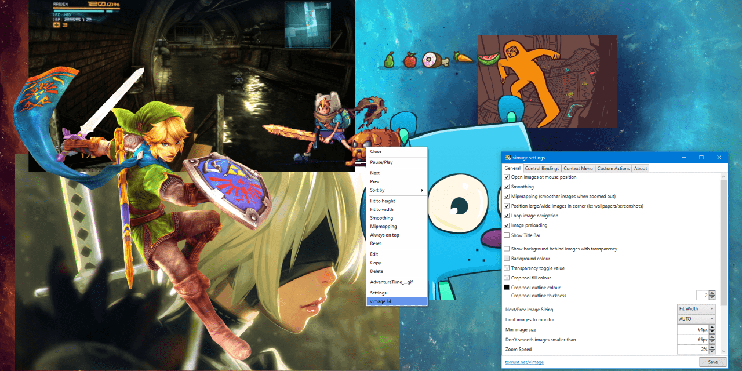Choose Always on top menu entry

tap(397, 235)
